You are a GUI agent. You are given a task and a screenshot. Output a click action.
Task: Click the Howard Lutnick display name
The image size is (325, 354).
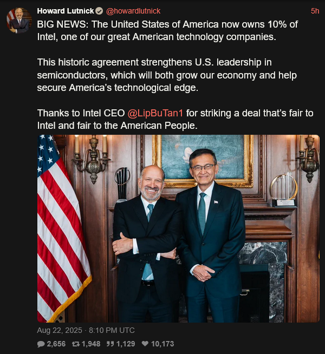pos(66,11)
